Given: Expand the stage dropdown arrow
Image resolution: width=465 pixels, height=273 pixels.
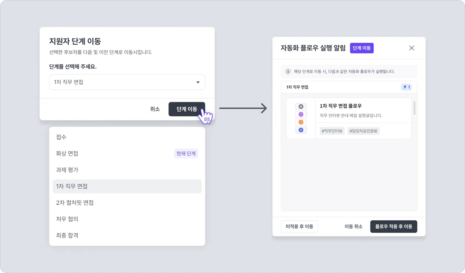Looking at the screenshot, I should point(198,82).
